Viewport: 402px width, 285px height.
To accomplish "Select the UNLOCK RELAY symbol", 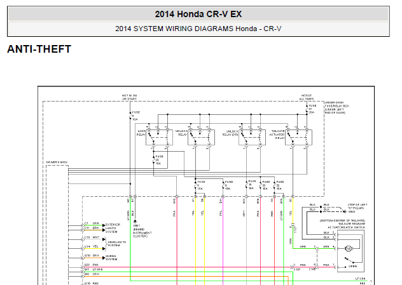I will pyautogui.click(x=201, y=137).
